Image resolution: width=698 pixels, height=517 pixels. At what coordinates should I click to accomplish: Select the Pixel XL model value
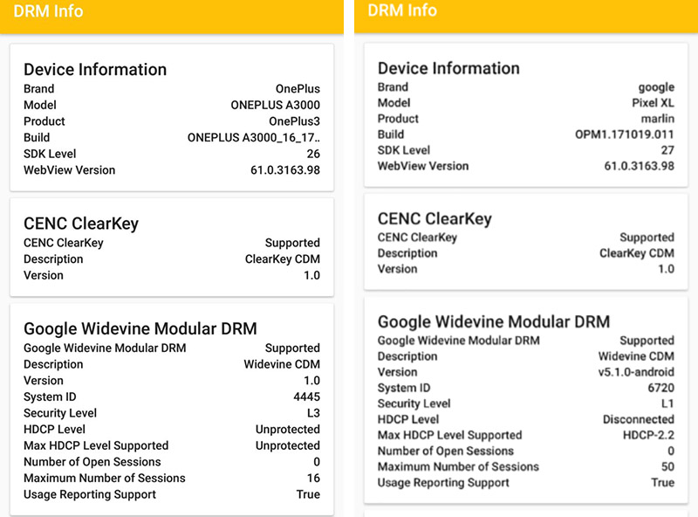click(x=653, y=103)
